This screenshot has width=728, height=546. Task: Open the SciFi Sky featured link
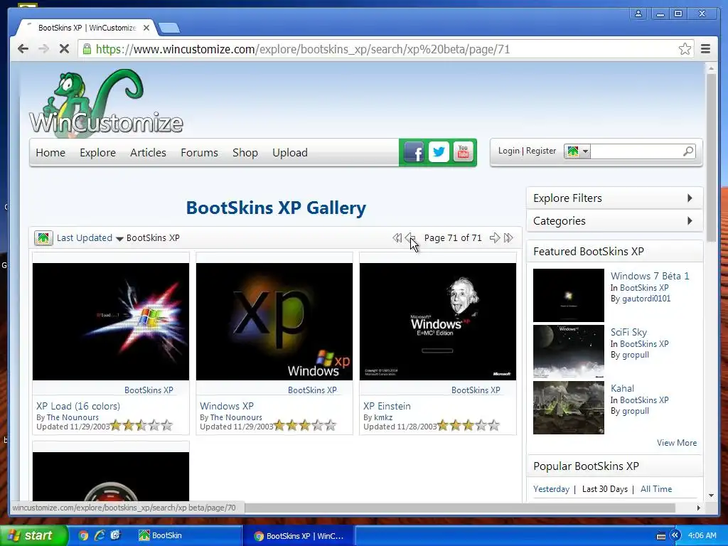pos(628,333)
